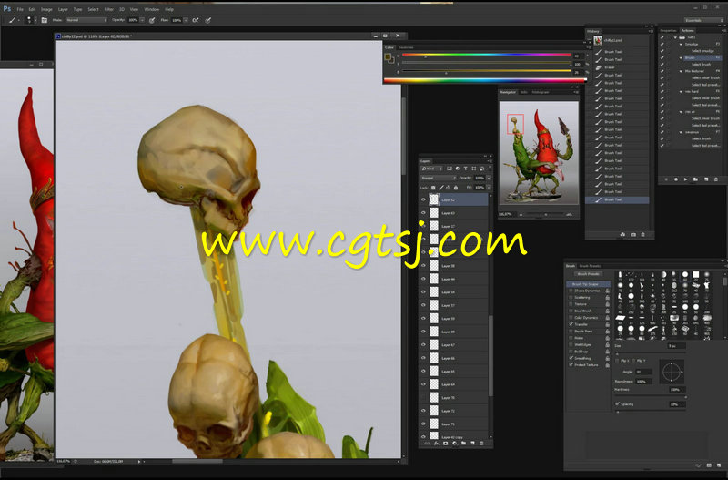Hide Layer 62 with its eye icon
The width and height of the screenshot is (728, 480).
pyautogui.click(x=423, y=199)
